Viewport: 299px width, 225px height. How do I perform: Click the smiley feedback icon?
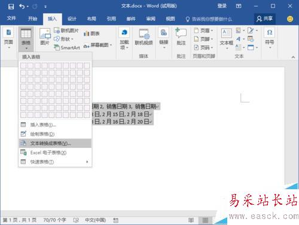click(290, 19)
